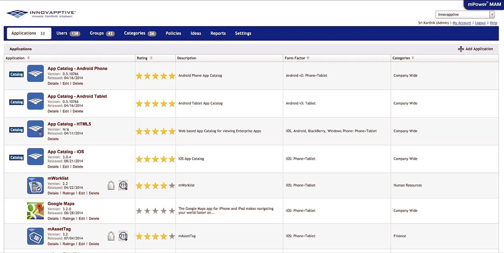The height and width of the screenshot is (253, 504).
Task: Click the star rating of mWorklist
Action: (155, 186)
